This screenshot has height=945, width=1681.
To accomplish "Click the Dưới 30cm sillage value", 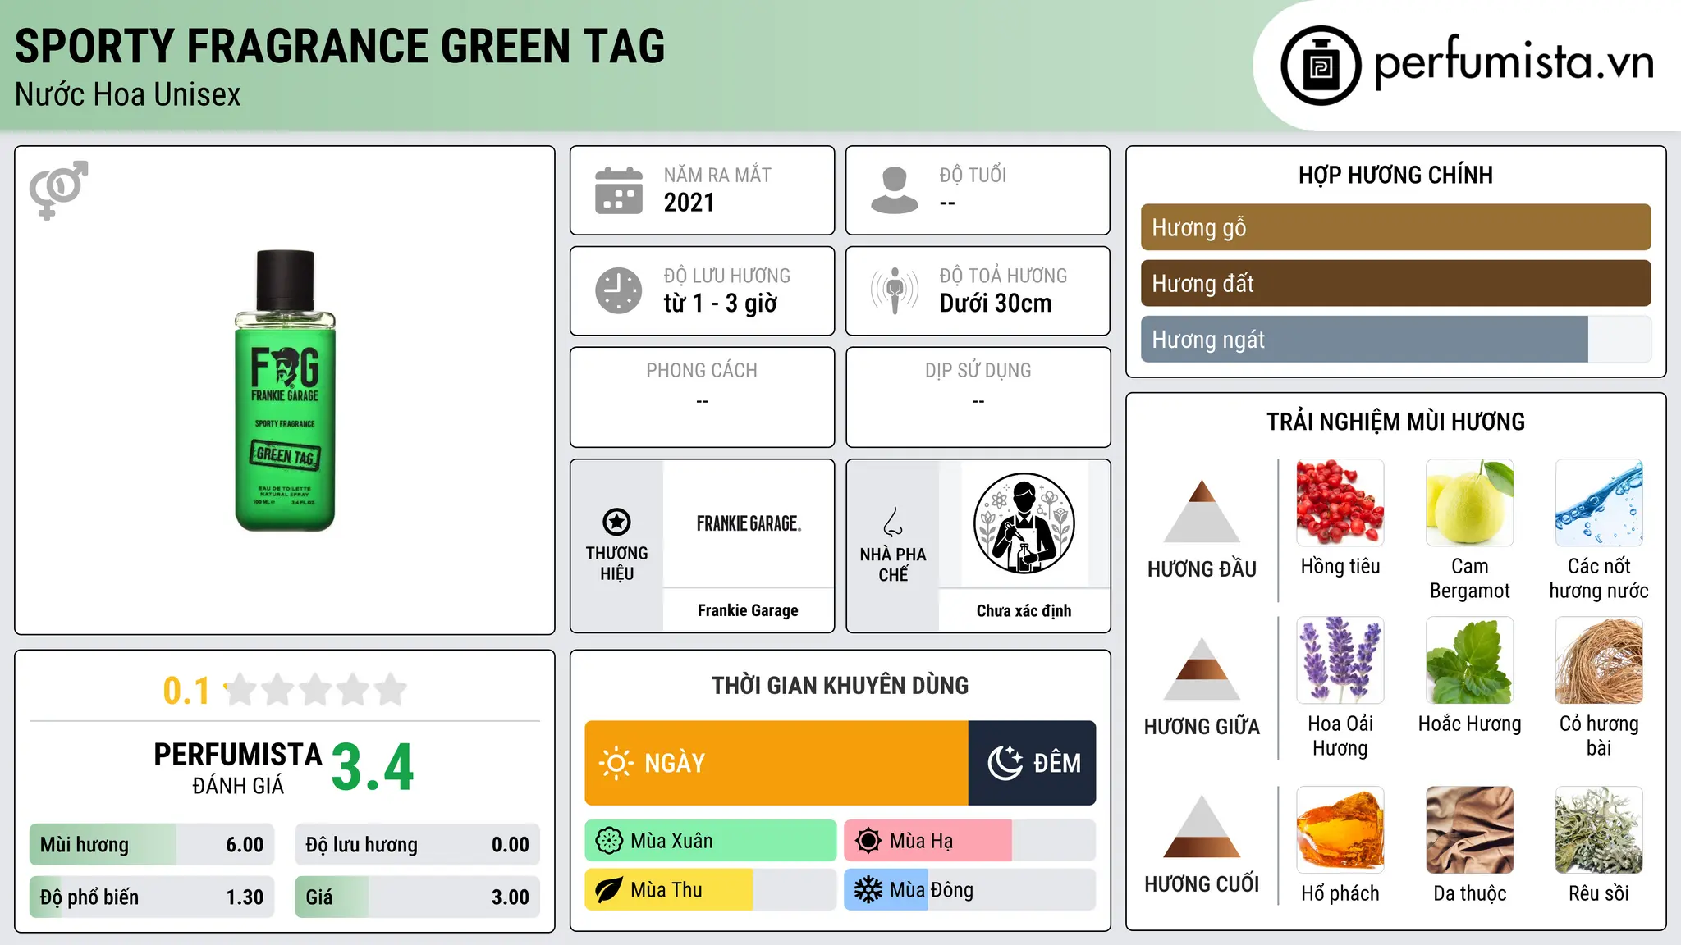I will click(x=996, y=304).
